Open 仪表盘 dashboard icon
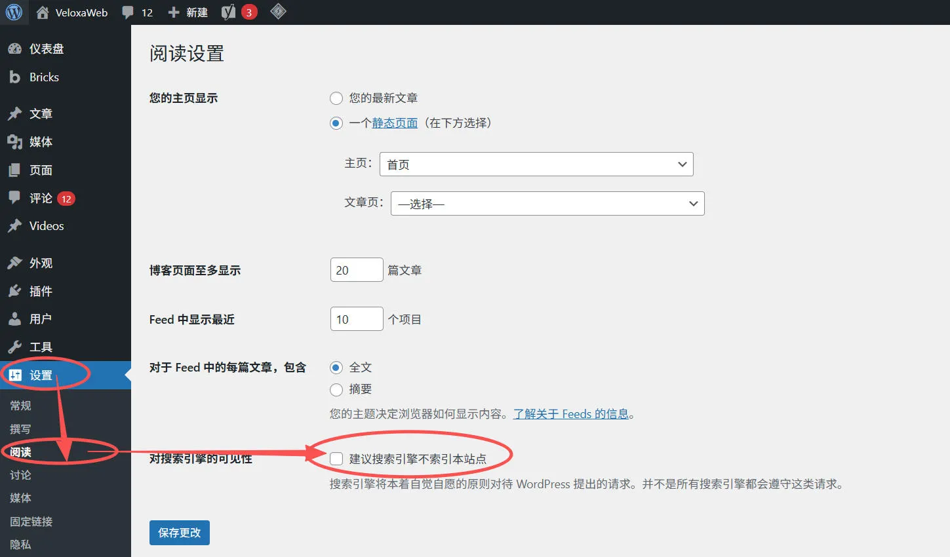Screen dimensions: 950x557 pyautogui.click(x=14, y=48)
